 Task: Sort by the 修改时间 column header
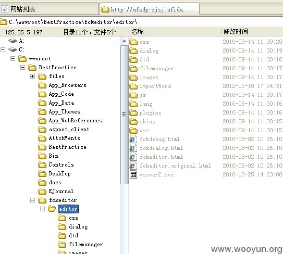[236, 32]
